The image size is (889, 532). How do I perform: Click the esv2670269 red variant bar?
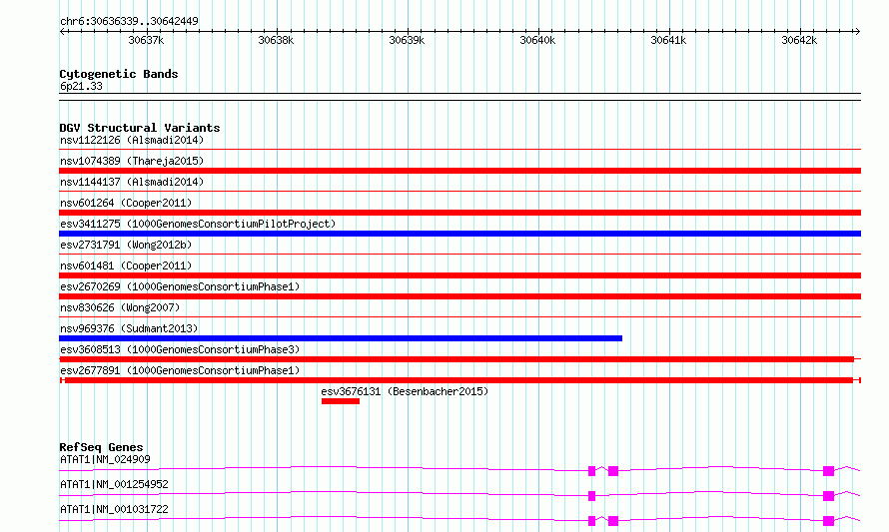click(x=459, y=296)
